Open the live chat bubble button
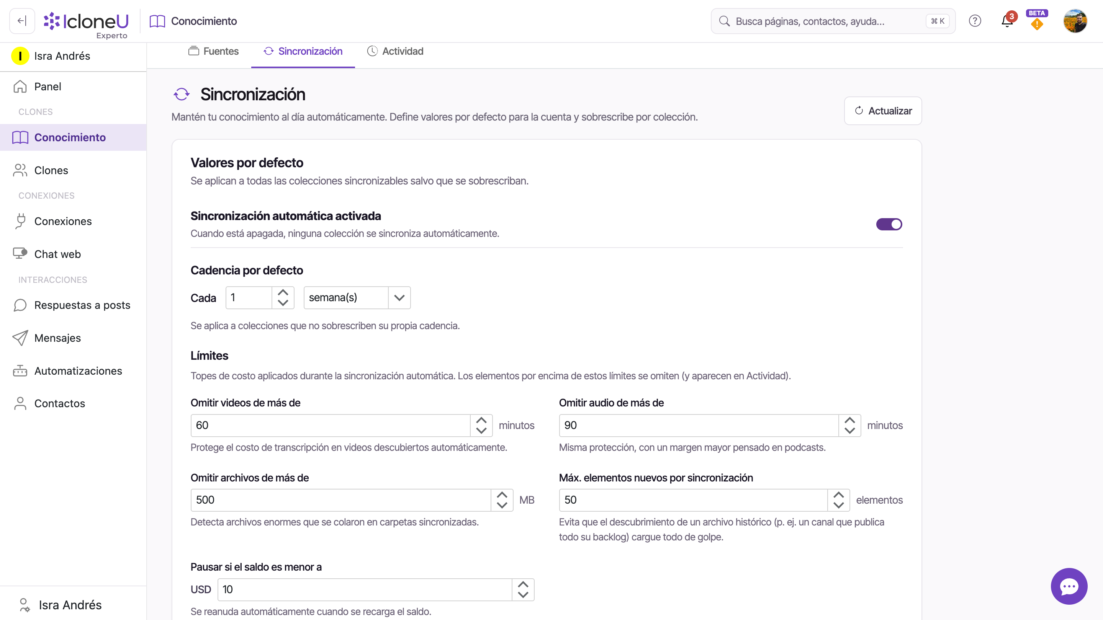The width and height of the screenshot is (1103, 620). click(x=1069, y=586)
